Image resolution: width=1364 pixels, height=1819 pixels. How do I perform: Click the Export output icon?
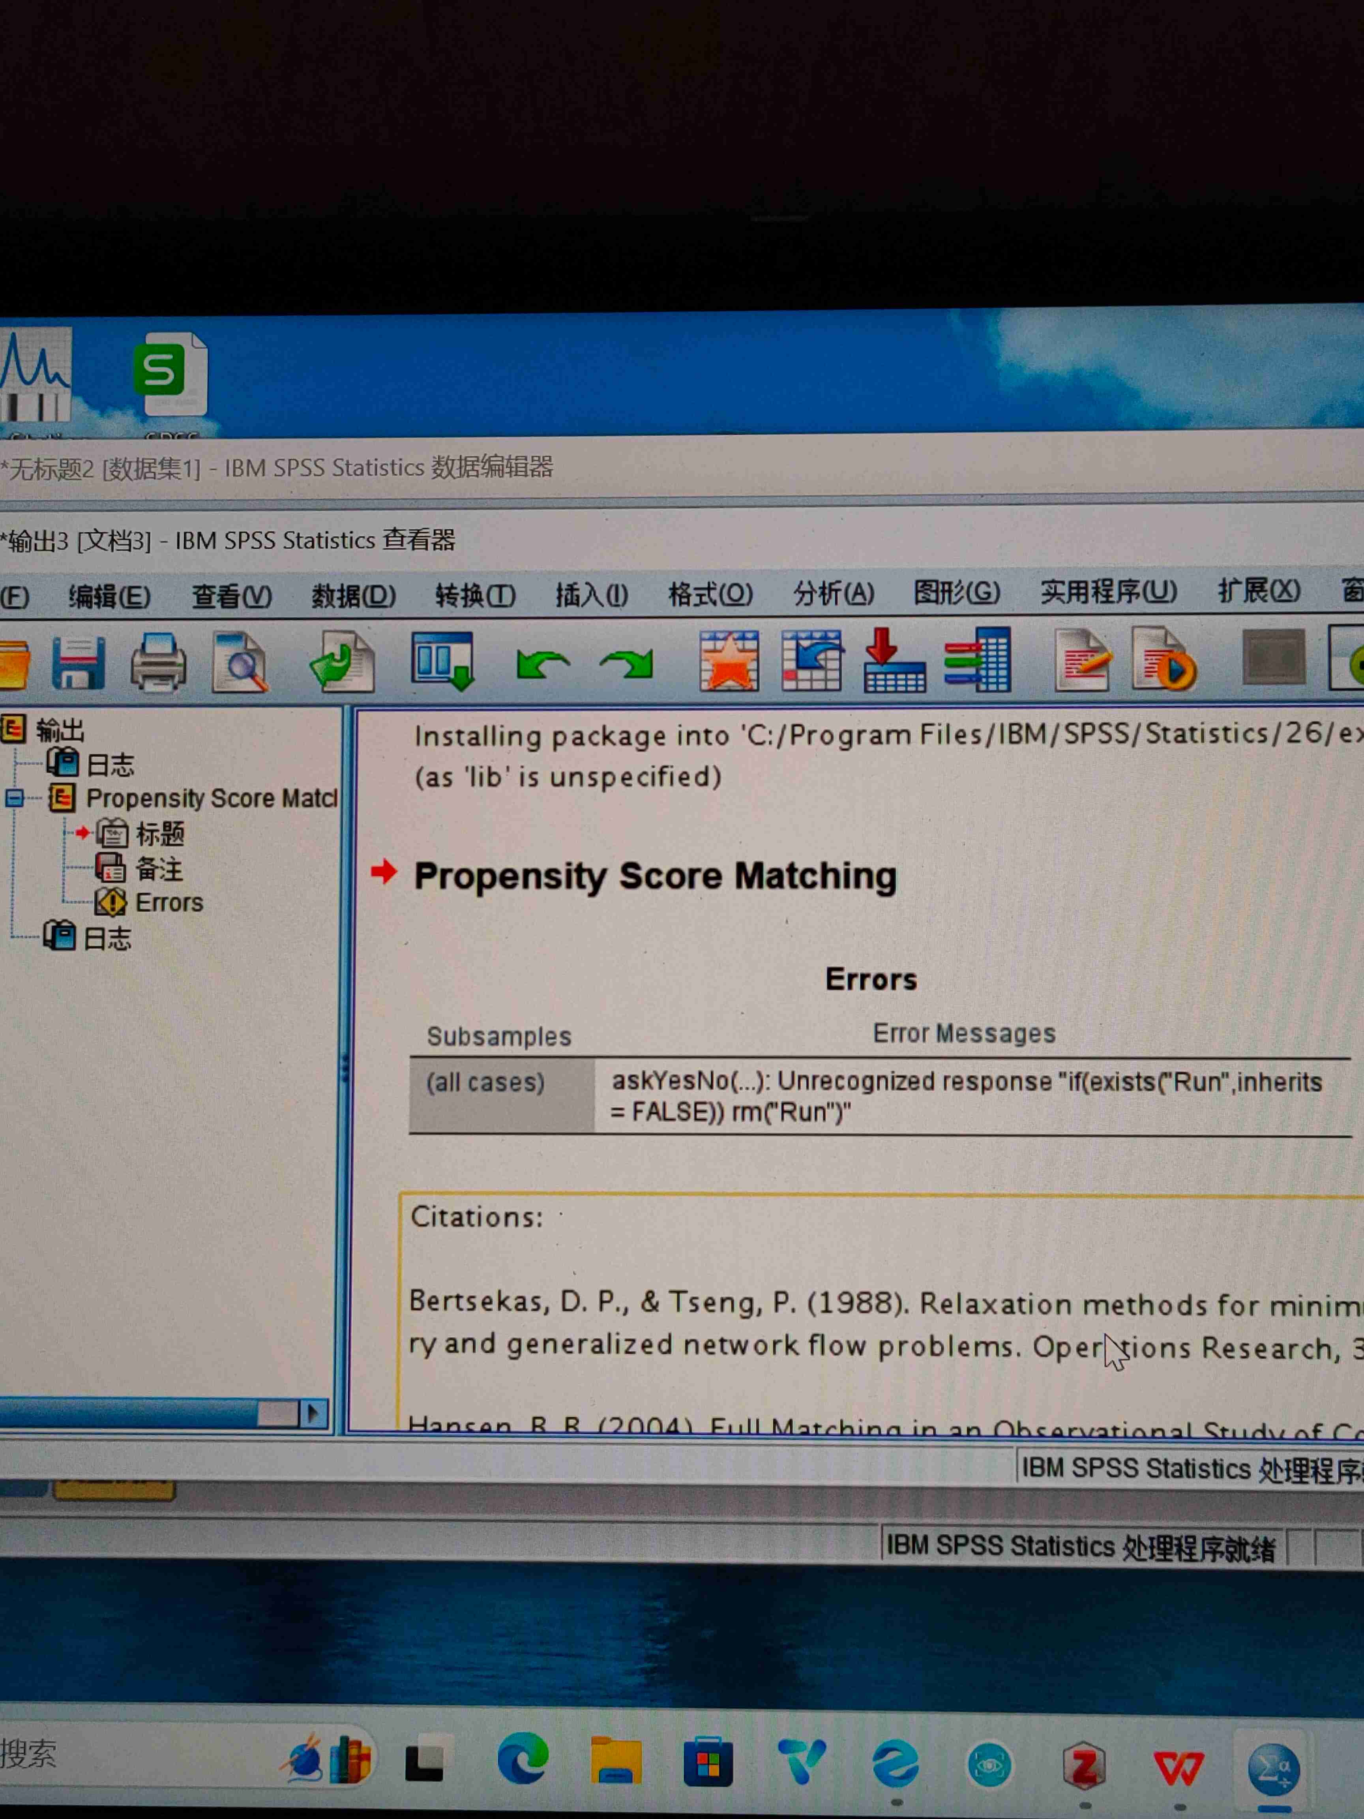coord(342,663)
